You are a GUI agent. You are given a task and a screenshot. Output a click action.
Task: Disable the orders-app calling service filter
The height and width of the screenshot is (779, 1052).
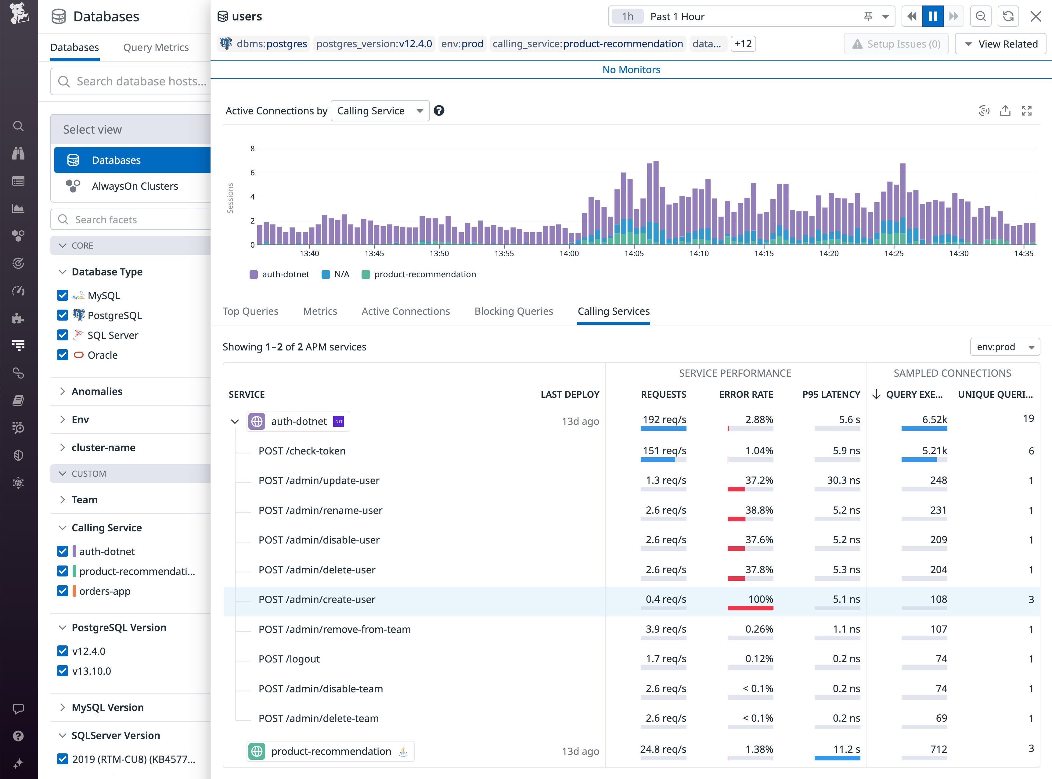[63, 591]
